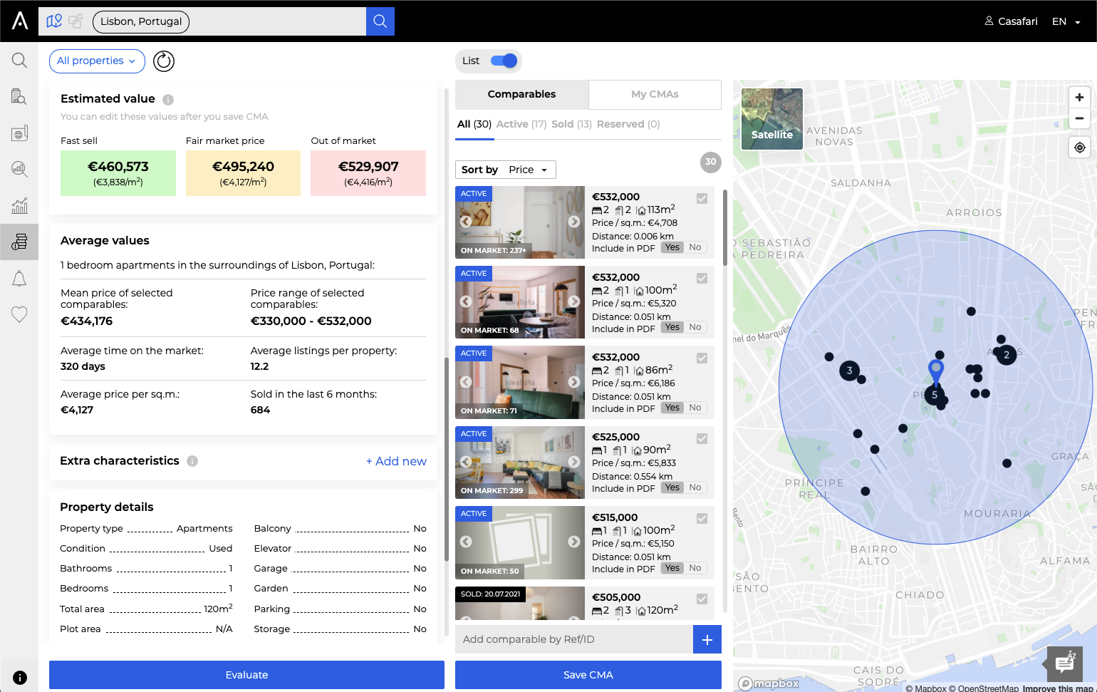Open the search tool in the sidebar
This screenshot has height=692, width=1097.
pyautogui.click(x=19, y=60)
